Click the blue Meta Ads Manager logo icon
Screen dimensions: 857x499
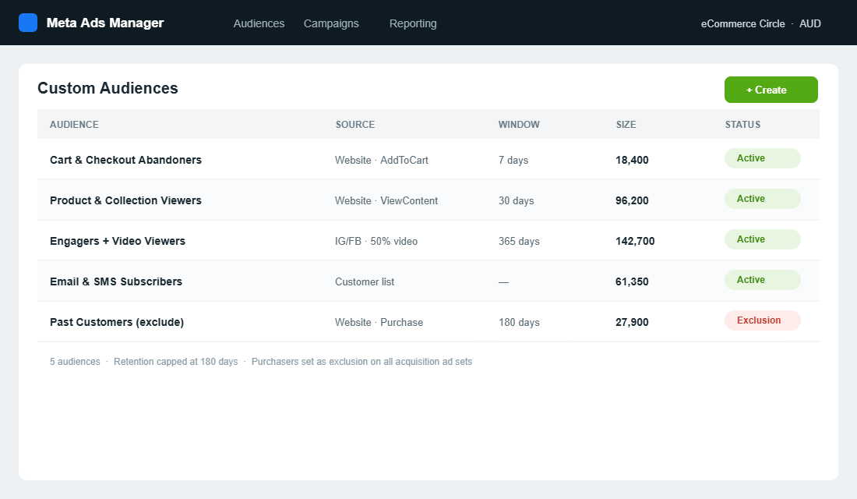click(x=28, y=23)
